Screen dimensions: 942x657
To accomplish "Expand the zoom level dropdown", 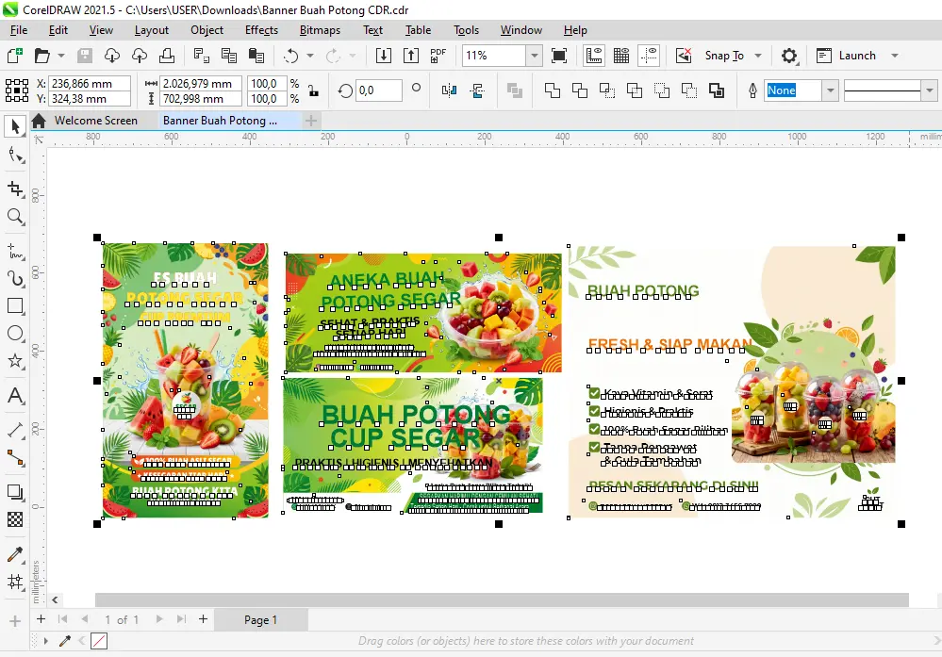I will click(x=534, y=56).
